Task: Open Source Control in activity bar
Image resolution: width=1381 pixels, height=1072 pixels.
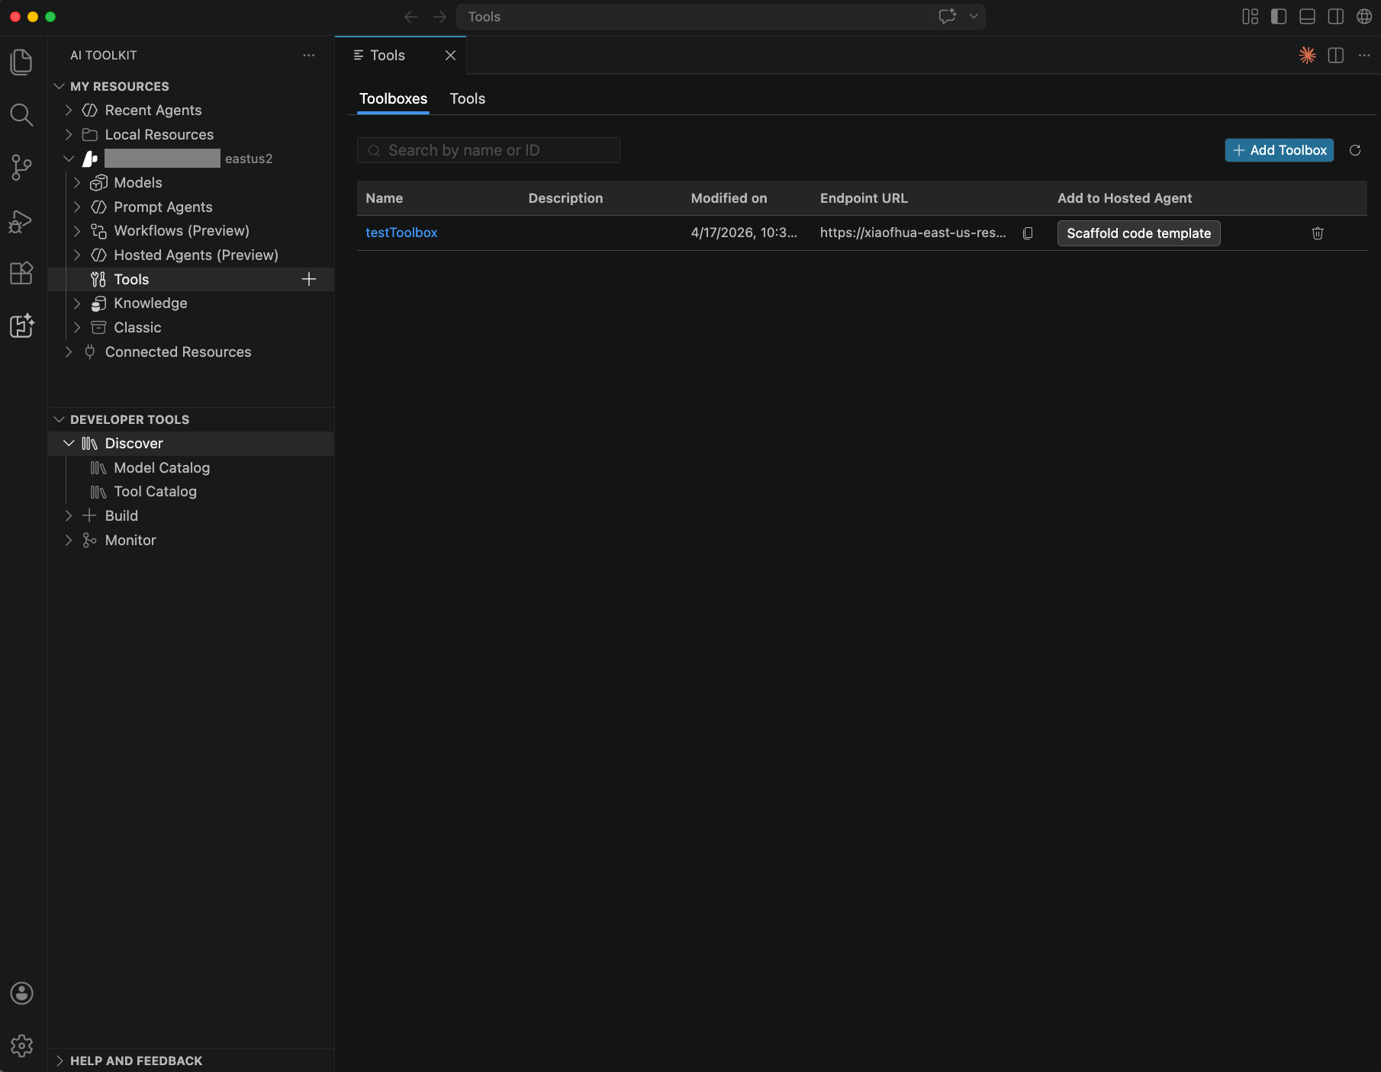Action: coord(21,168)
